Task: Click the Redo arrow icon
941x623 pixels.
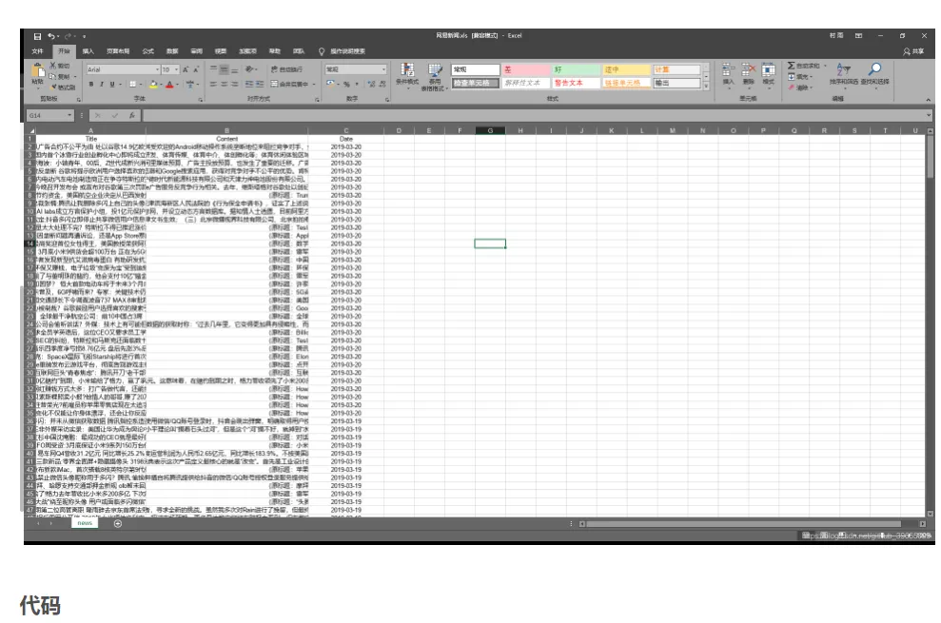Action: (x=68, y=36)
